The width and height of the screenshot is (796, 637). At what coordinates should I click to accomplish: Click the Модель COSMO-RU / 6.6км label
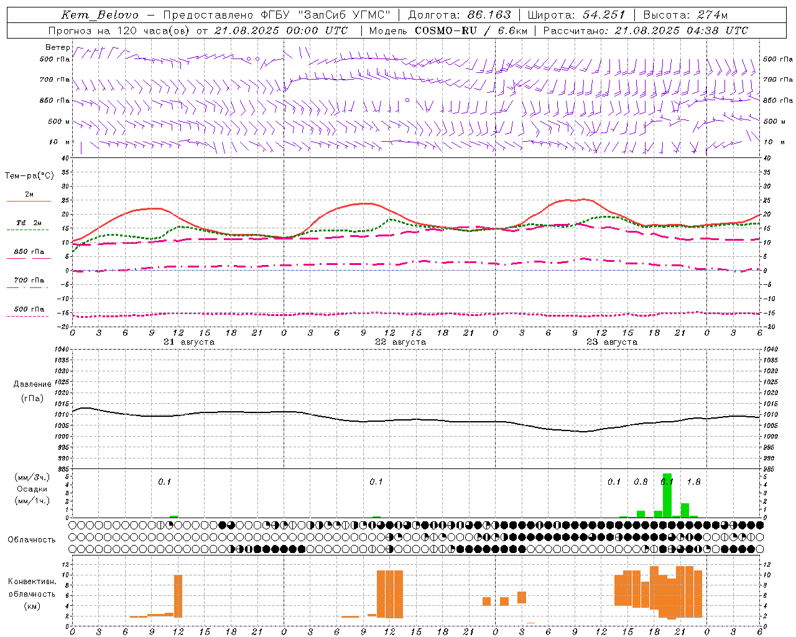point(448,30)
